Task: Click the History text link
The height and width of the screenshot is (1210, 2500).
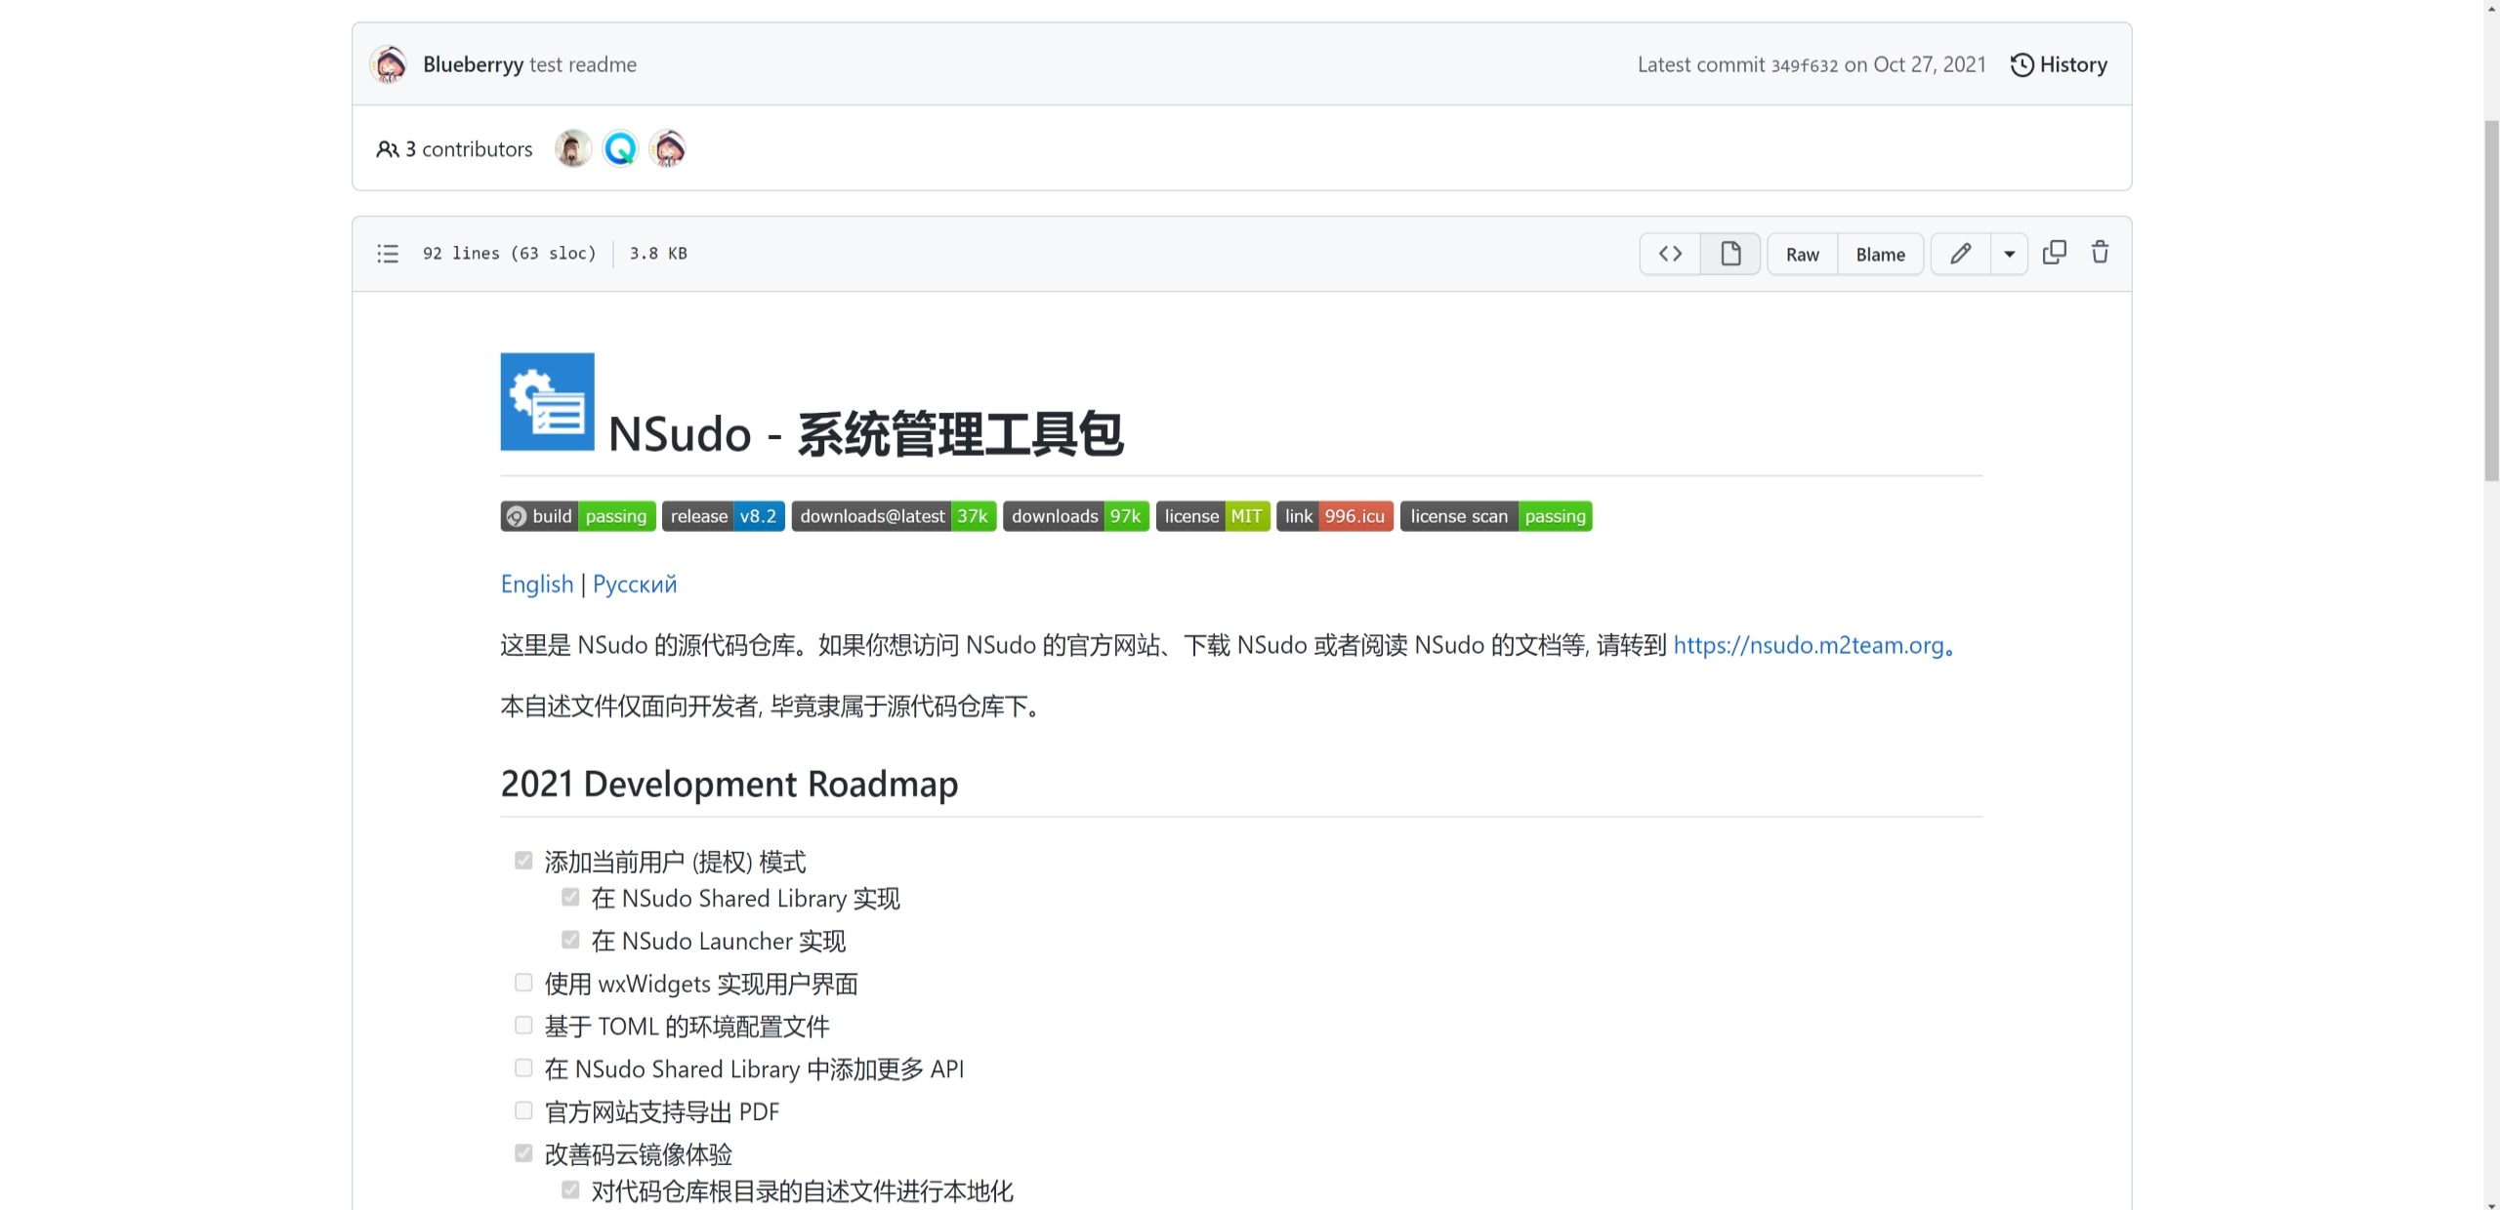Action: click(x=2073, y=64)
